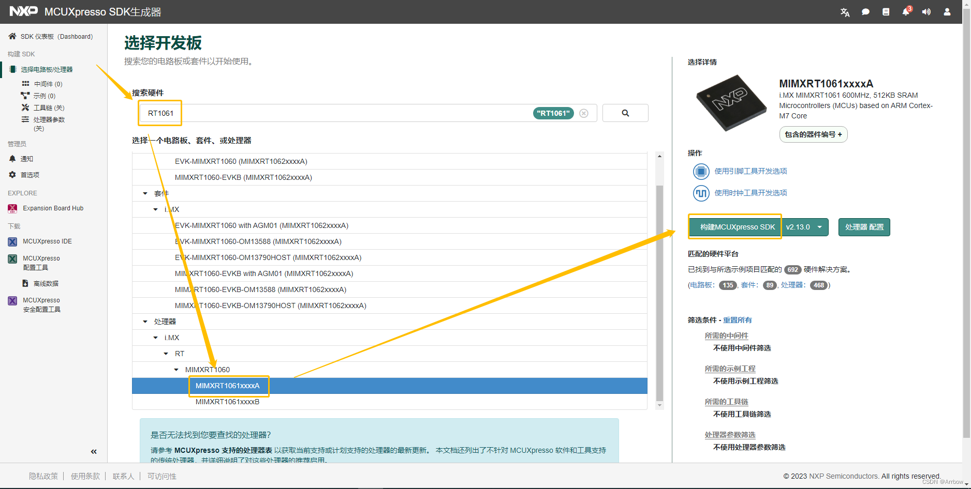Open the v2.13.0 SDK version dropdown
The height and width of the screenshot is (489, 971).
[x=805, y=227]
